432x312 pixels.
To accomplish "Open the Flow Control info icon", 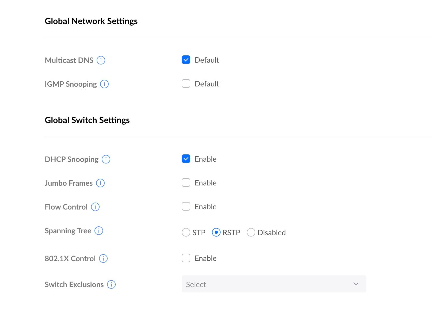I will pos(95,207).
